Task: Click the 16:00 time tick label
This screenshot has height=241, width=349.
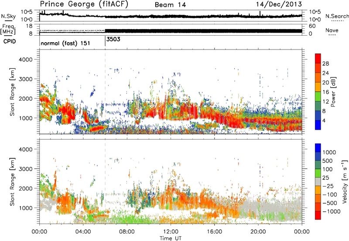Action: point(214,232)
